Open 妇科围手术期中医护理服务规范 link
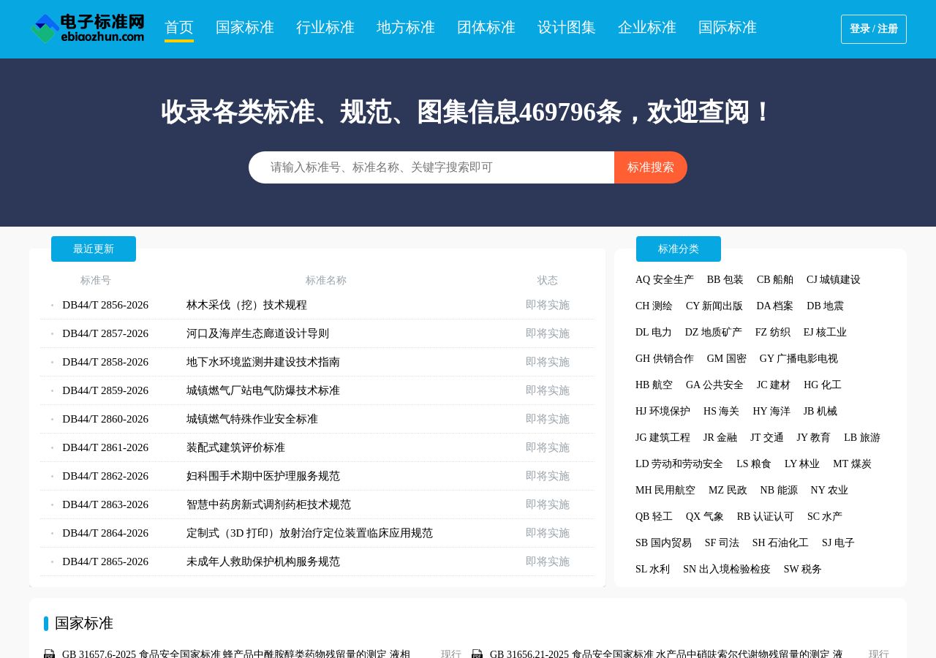The width and height of the screenshot is (936, 658). click(263, 476)
